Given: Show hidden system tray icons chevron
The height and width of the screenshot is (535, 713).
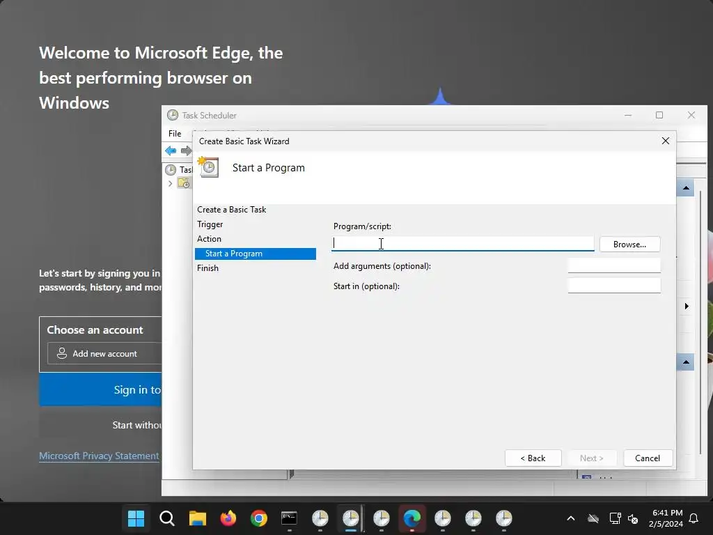Looking at the screenshot, I should [x=571, y=518].
